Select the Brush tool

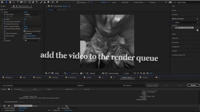41,2
